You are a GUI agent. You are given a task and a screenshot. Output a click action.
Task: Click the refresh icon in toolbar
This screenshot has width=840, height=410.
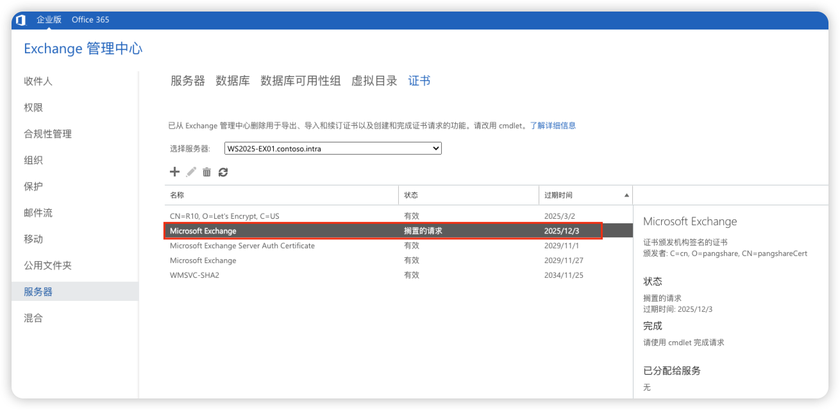223,172
